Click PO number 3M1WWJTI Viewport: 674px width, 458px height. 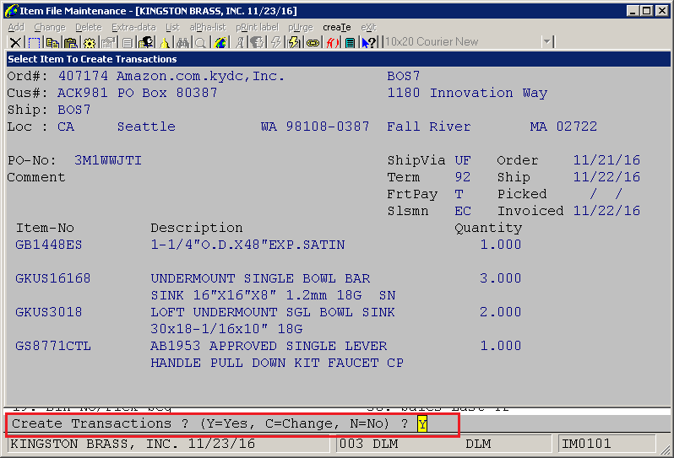[x=108, y=160]
